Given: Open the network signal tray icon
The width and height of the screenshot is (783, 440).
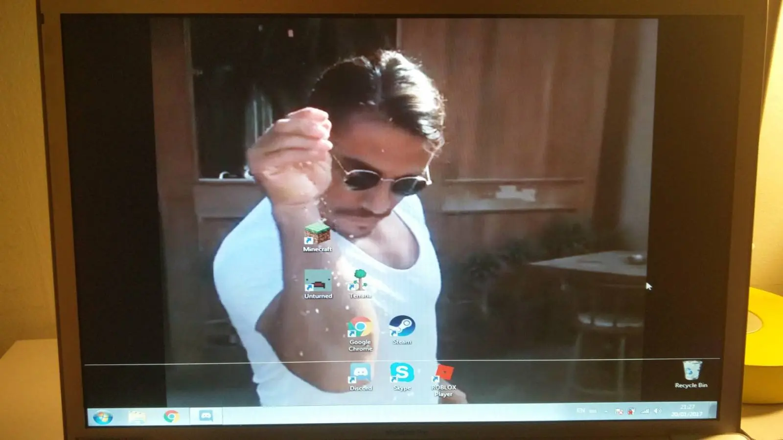Looking at the screenshot, I should pyautogui.click(x=645, y=411).
